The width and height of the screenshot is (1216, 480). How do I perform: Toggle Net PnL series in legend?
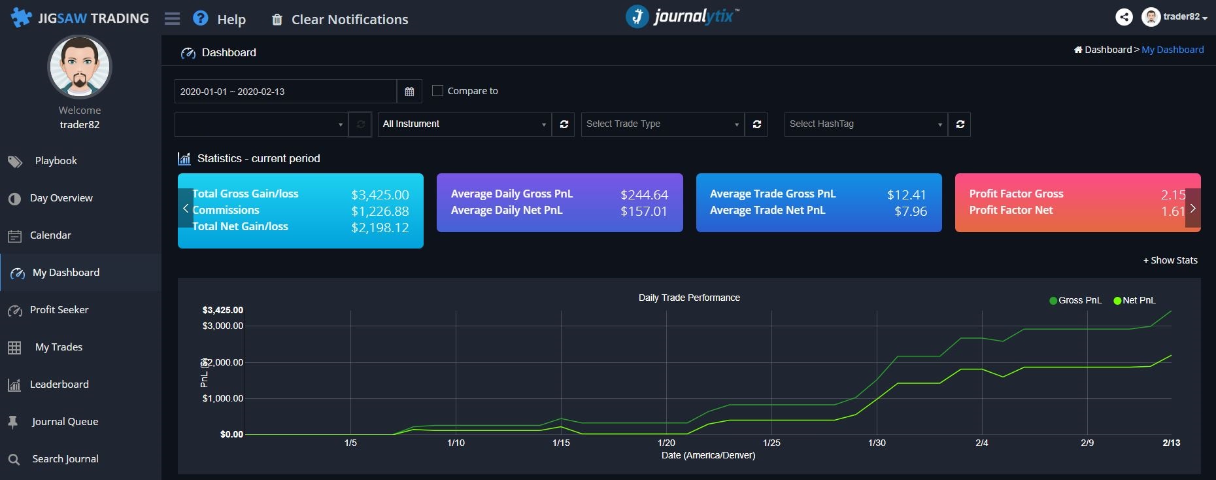point(1134,300)
